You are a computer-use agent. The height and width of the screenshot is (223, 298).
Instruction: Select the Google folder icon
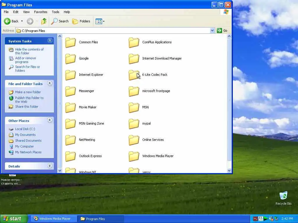[70, 59]
